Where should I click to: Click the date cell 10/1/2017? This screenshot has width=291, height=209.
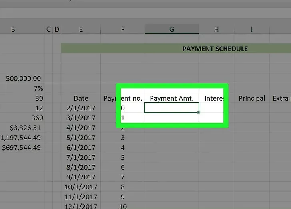pos(81,187)
